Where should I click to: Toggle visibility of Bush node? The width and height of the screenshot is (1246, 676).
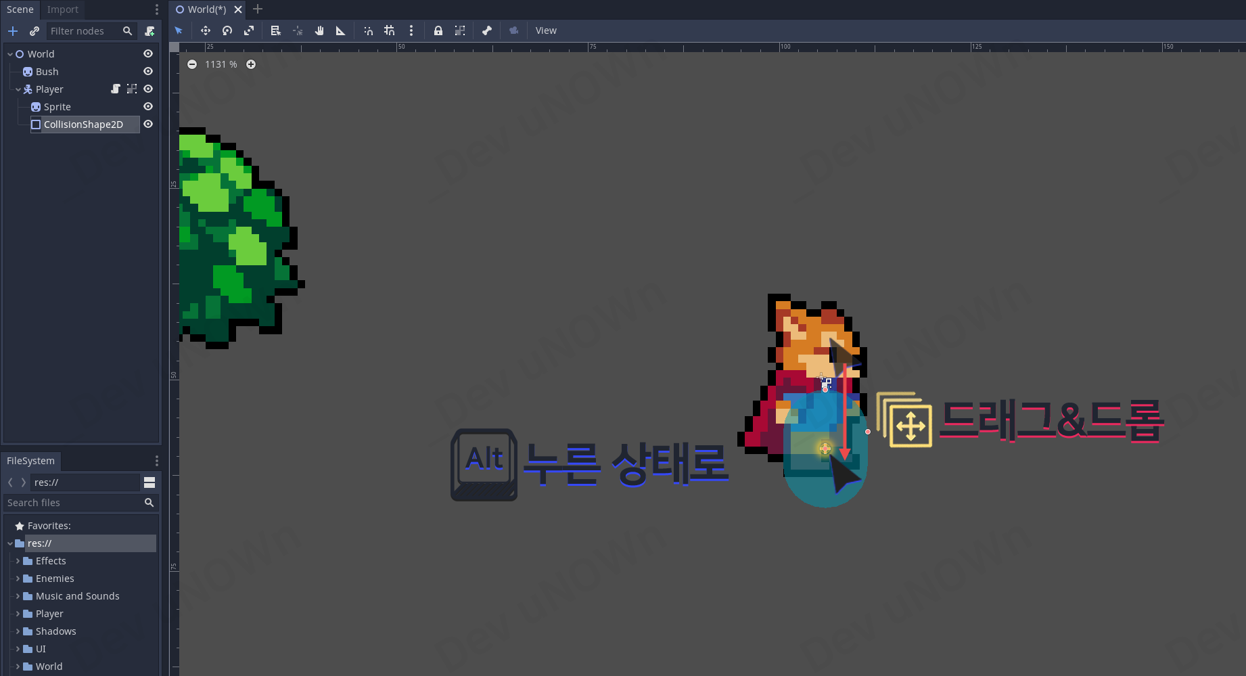pos(148,72)
